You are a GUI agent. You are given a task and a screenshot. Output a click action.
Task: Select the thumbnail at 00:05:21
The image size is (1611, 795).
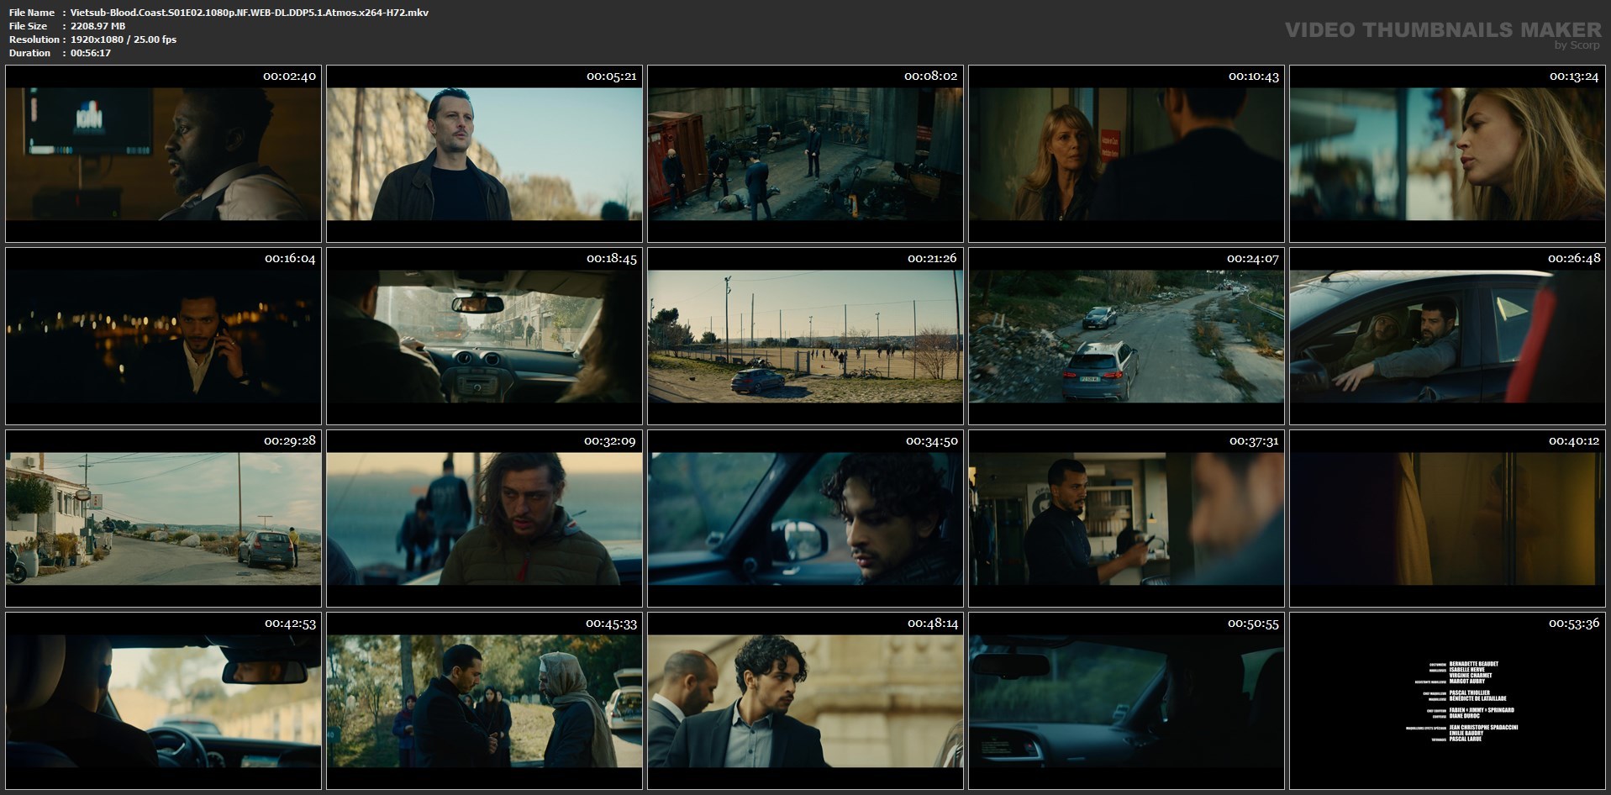[484, 154]
